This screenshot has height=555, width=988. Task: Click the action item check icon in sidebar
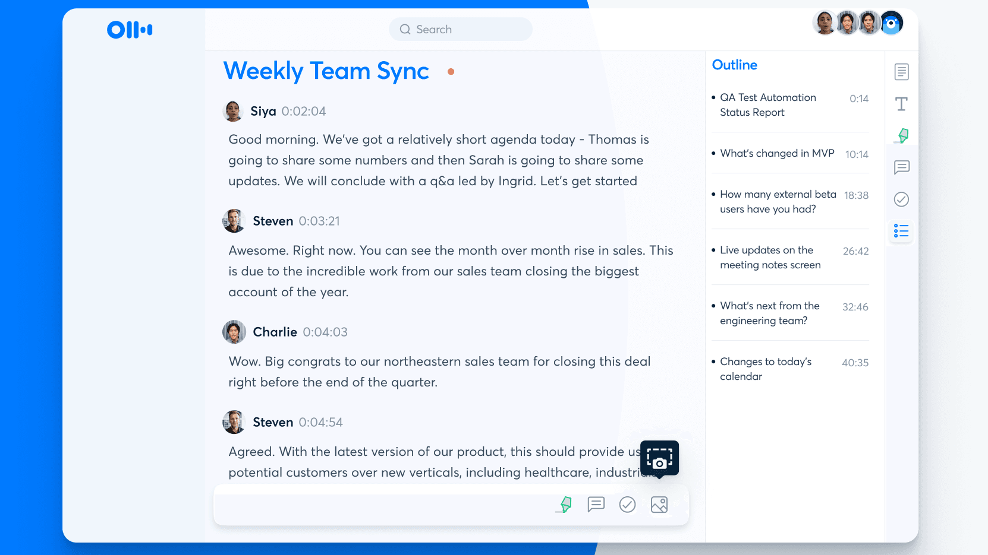(901, 199)
